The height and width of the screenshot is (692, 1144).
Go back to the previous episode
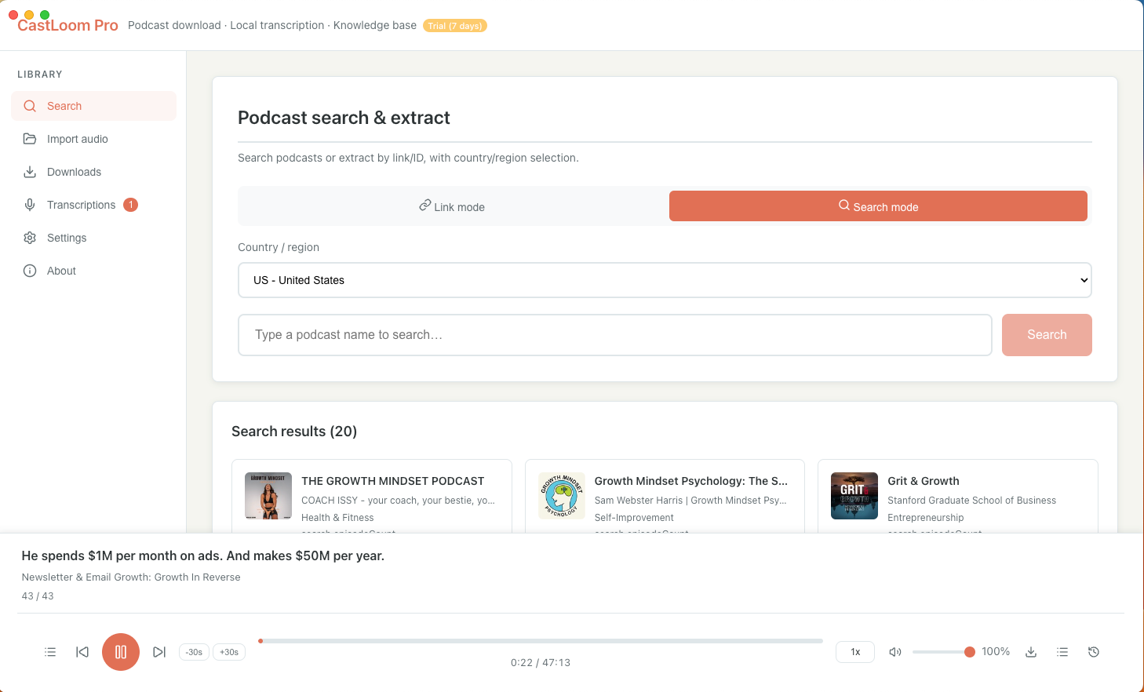pyautogui.click(x=82, y=652)
